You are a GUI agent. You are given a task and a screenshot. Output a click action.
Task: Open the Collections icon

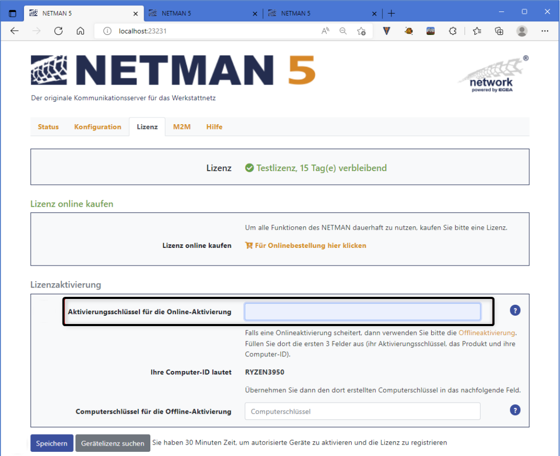pyautogui.click(x=499, y=31)
